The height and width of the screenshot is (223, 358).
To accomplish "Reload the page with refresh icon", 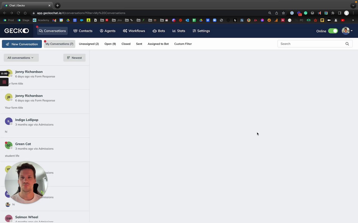I will coord(18,13).
